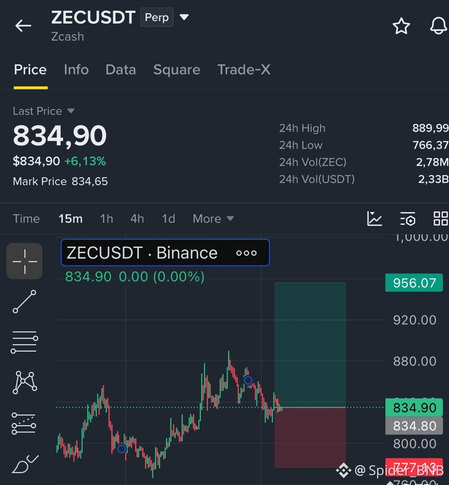Screen dimensions: 449x485
Task: Click the 24h Vol(USDT) value 2,33B
Action: (433, 179)
